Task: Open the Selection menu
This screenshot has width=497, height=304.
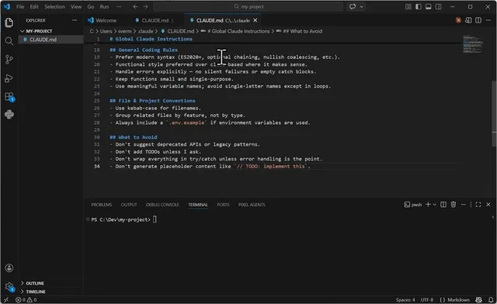Action: click(x=54, y=7)
